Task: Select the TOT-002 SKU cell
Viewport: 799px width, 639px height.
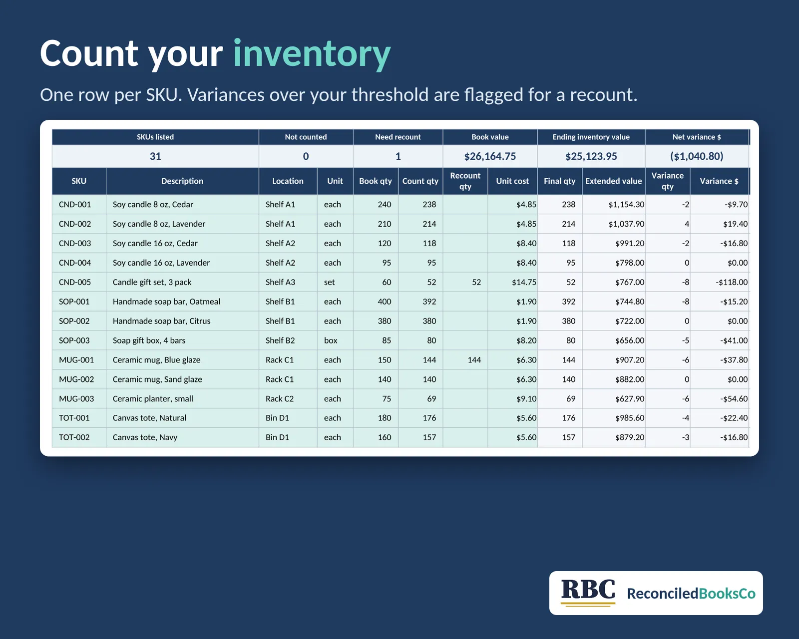Action: coord(79,438)
